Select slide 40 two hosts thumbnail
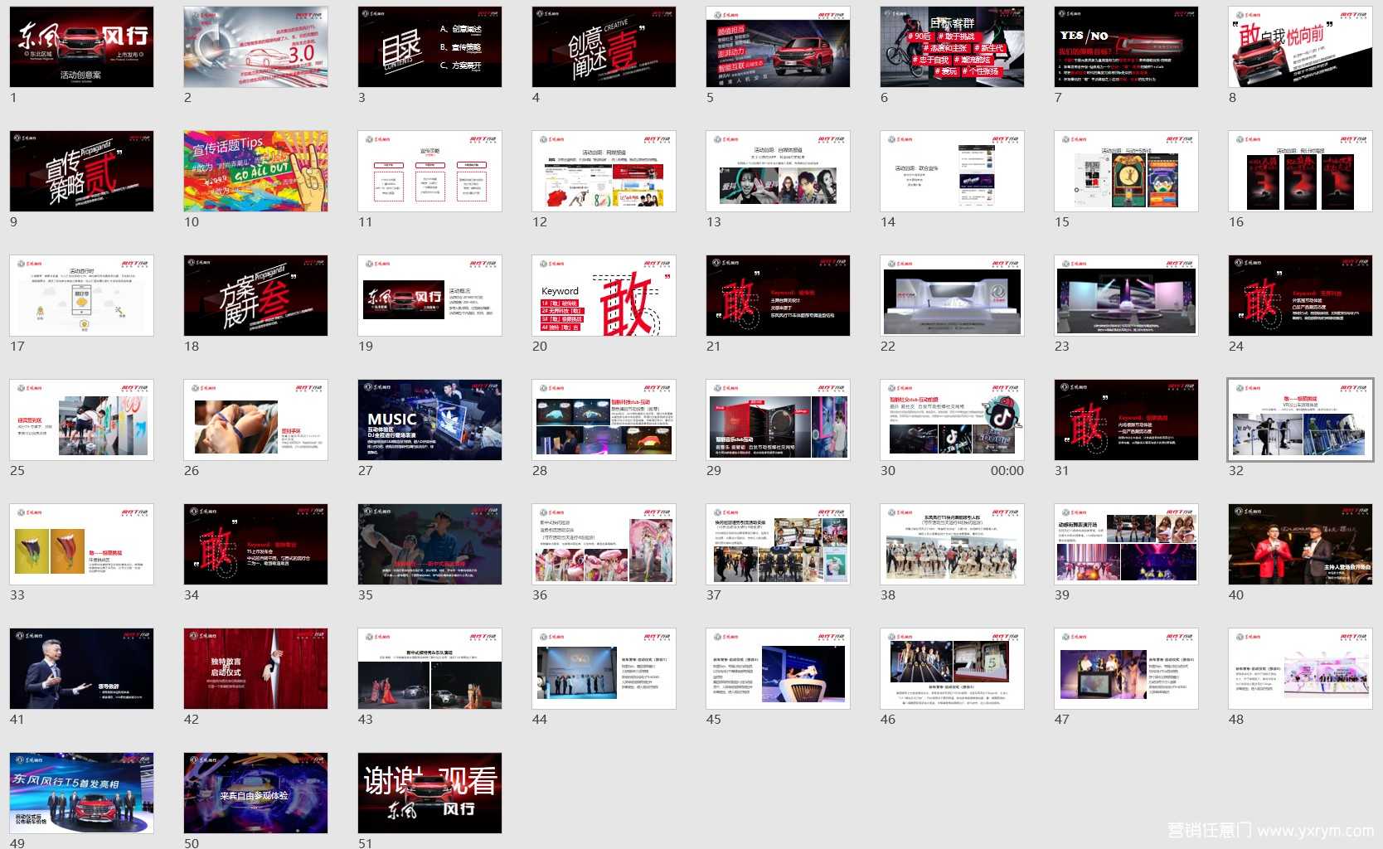1383x849 pixels. click(x=1300, y=544)
